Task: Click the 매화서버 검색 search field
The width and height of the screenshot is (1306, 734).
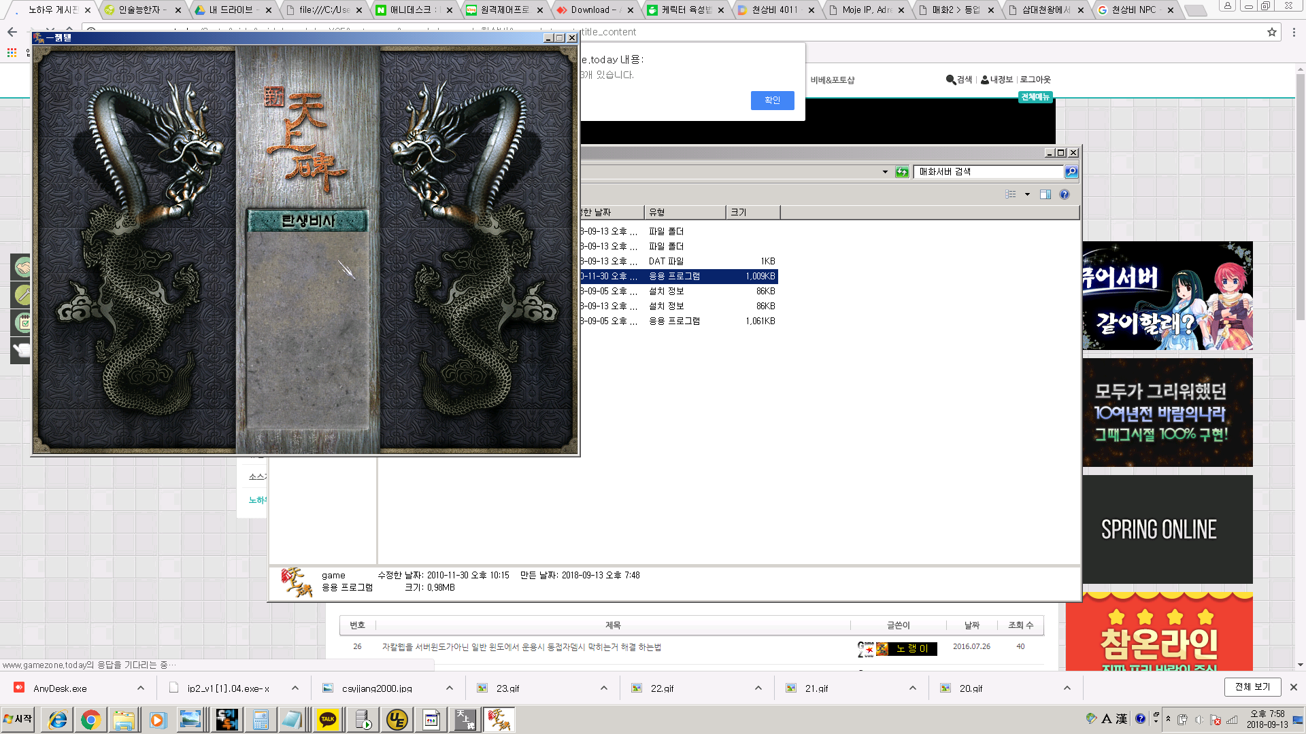Action: coord(988,172)
